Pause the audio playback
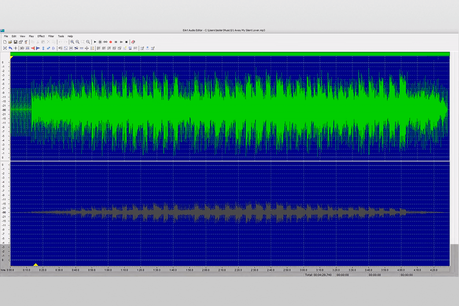459x306 pixels. coord(116,42)
